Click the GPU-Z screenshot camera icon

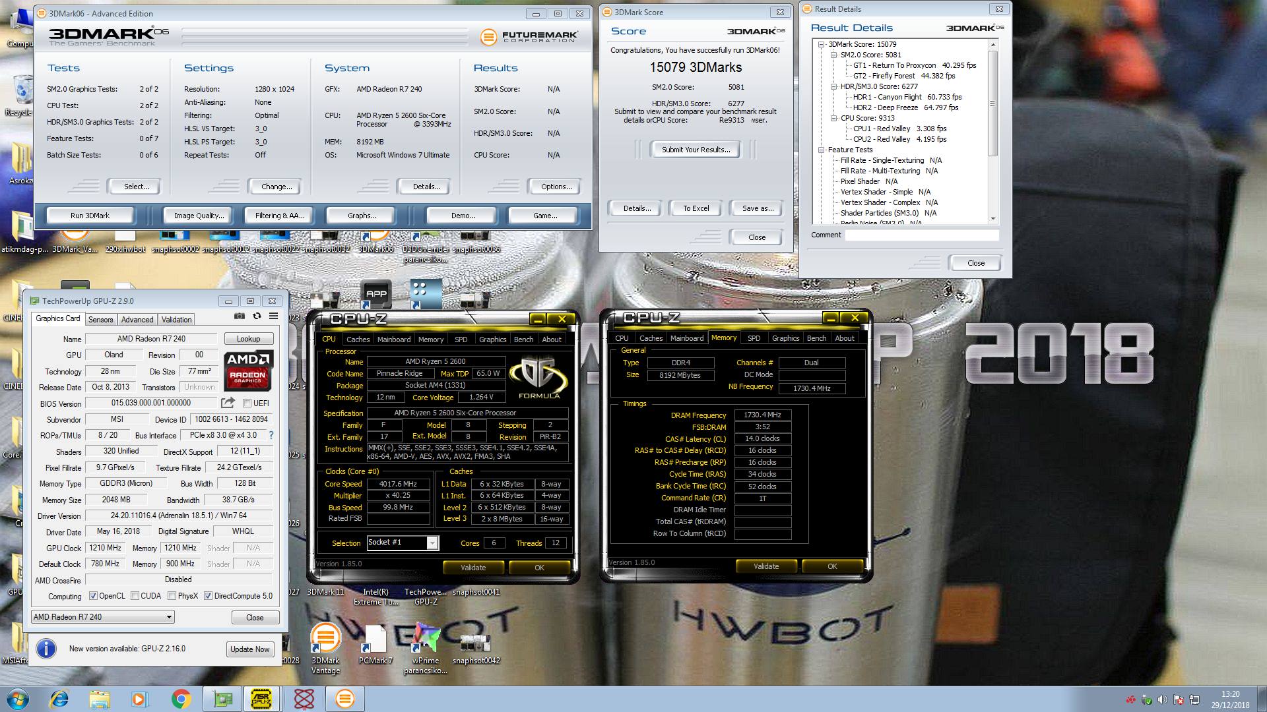(x=239, y=316)
